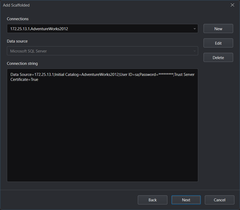Click the empty area of the connection string box
Viewport: 240px width, 210px height.
tap(102, 131)
